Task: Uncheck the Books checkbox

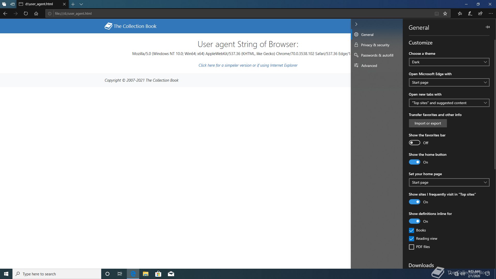Action: click(x=411, y=230)
